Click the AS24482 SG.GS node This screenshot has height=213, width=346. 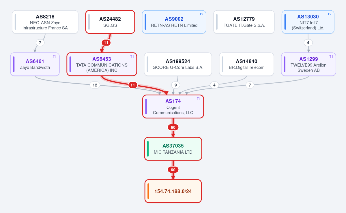tap(110, 22)
